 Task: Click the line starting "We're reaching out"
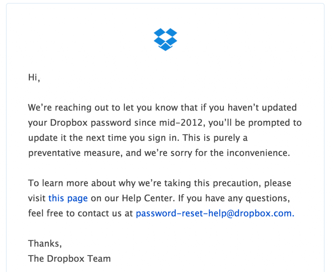[x=163, y=107]
